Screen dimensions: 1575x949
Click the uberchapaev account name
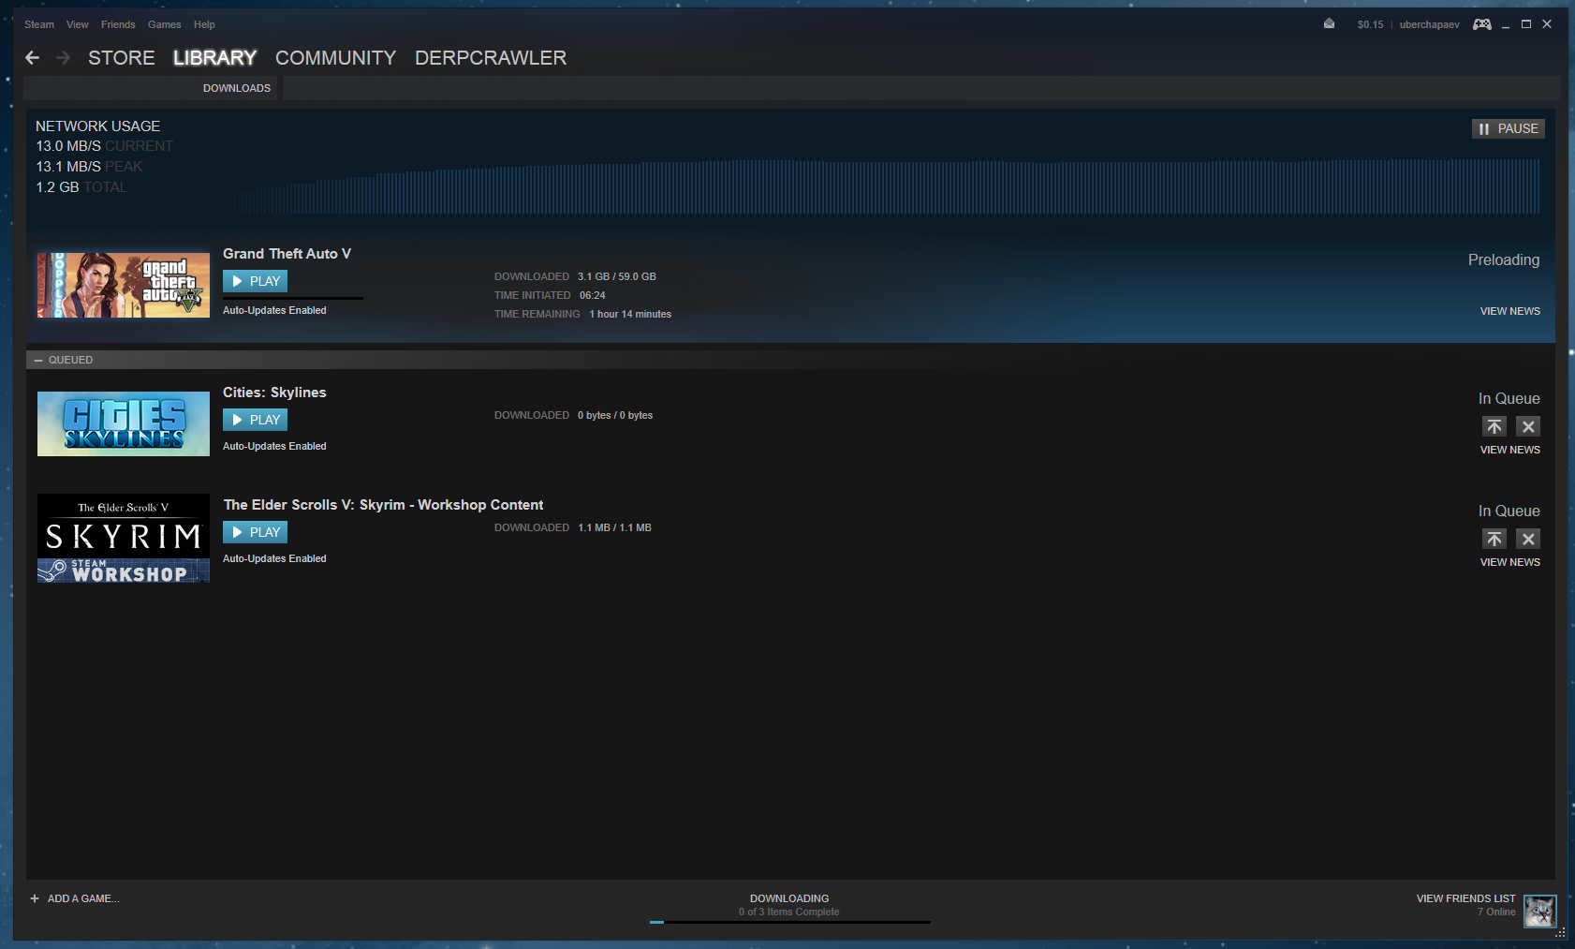1429,24
